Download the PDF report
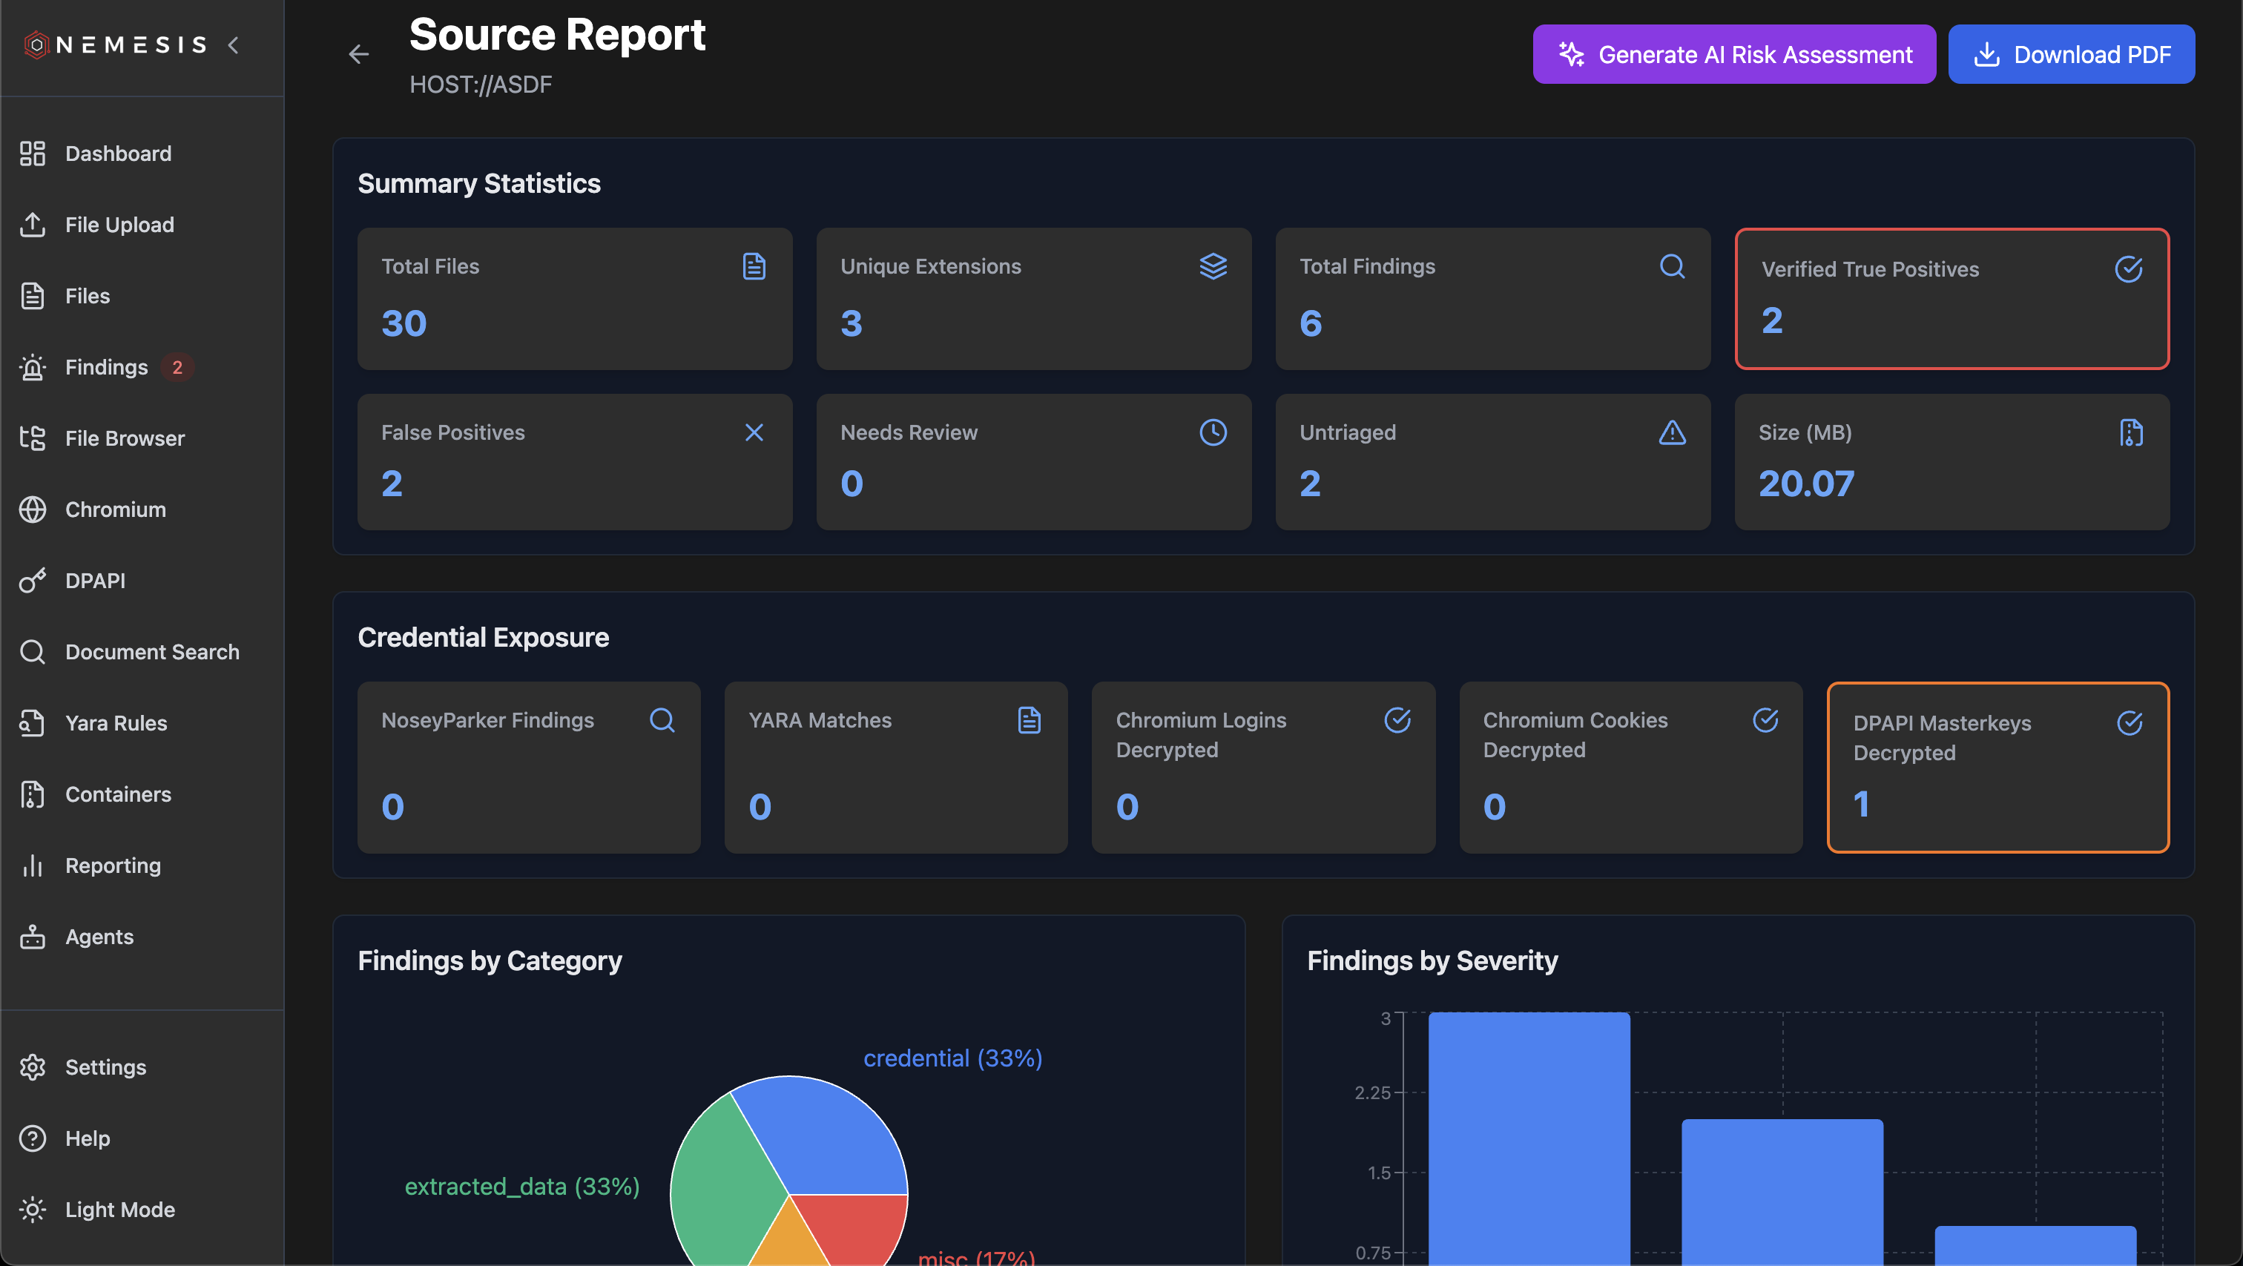Image resolution: width=2243 pixels, height=1266 pixels. (x=2072, y=54)
